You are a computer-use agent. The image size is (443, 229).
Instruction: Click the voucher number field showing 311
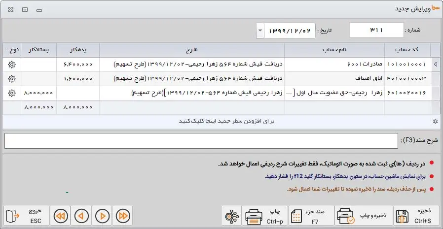376,31
